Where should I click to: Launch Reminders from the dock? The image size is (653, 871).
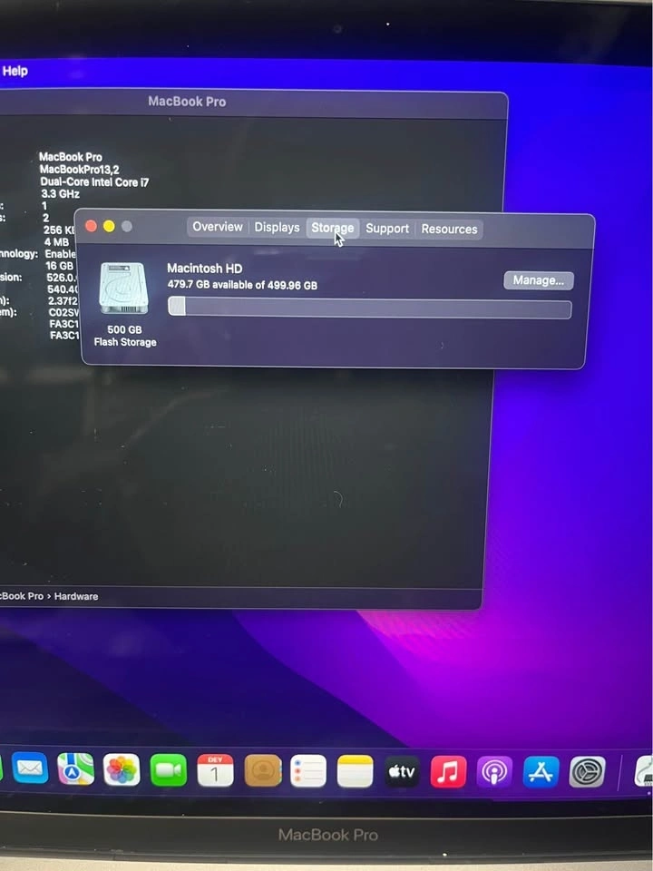tap(308, 771)
